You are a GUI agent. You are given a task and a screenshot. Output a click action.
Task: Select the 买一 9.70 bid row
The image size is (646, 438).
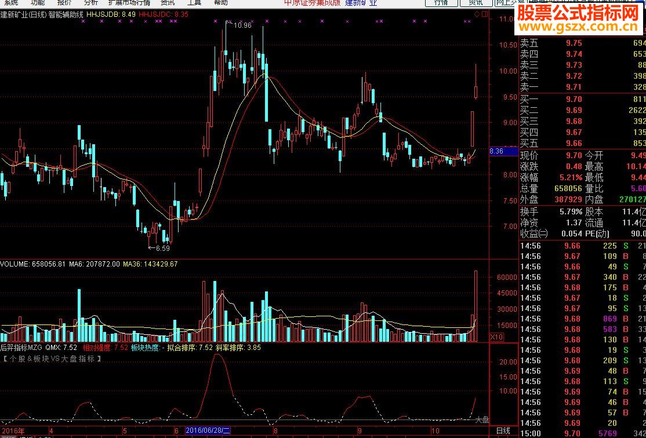point(582,99)
